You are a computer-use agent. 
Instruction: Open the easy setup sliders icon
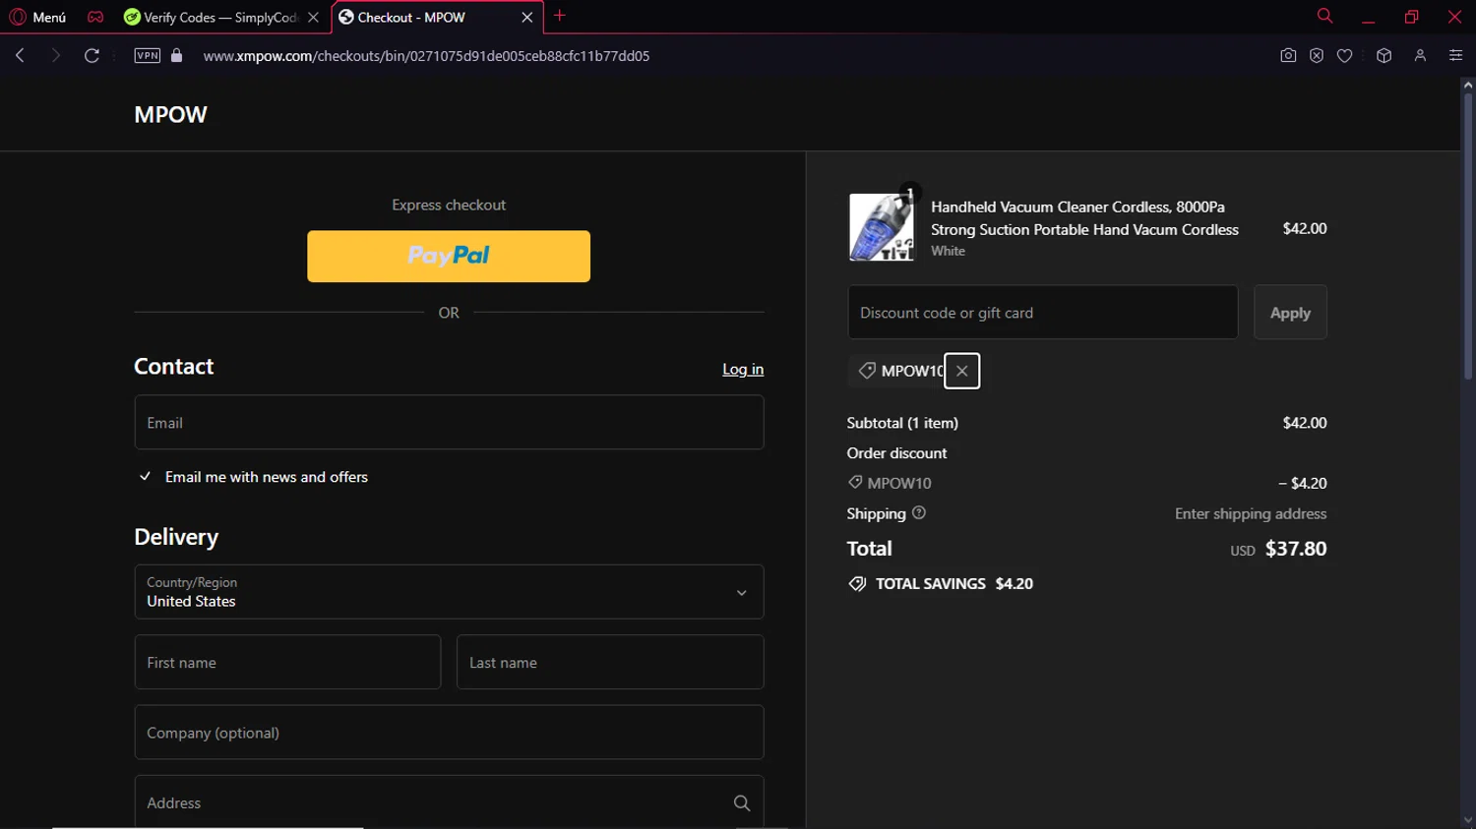1455,56
